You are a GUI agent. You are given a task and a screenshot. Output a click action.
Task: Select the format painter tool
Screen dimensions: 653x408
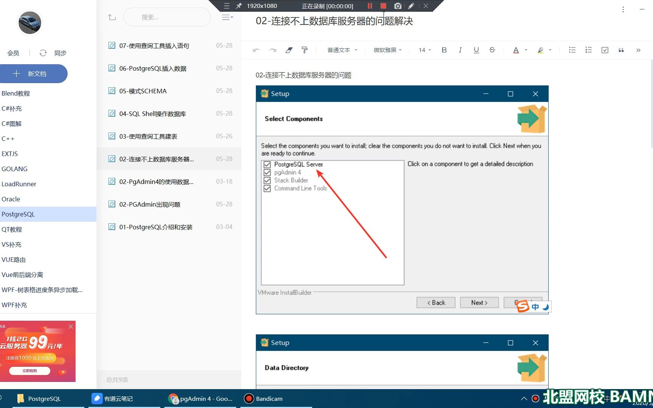(x=305, y=50)
